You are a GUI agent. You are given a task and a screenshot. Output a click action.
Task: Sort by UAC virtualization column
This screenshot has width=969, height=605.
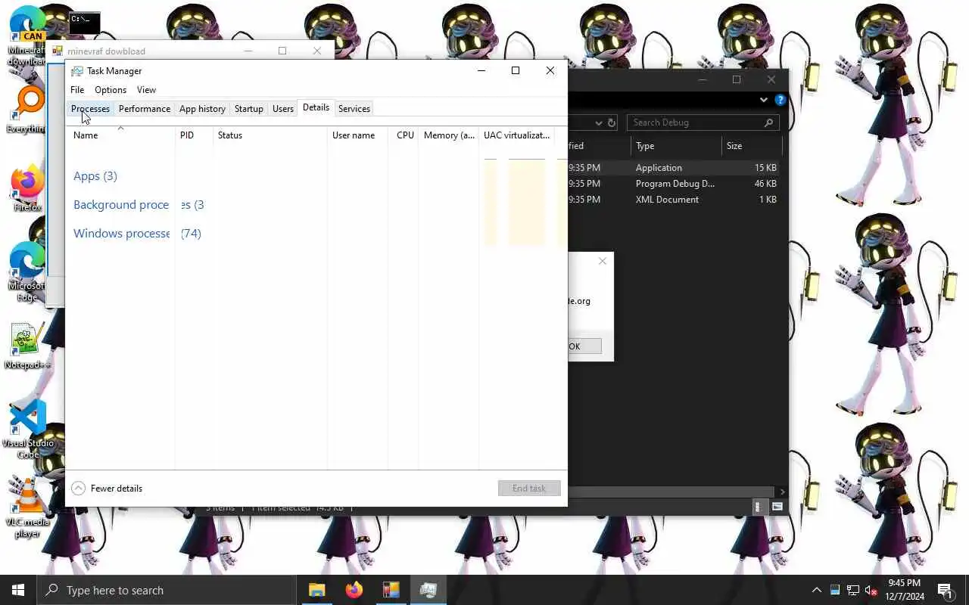[x=517, y=135]
